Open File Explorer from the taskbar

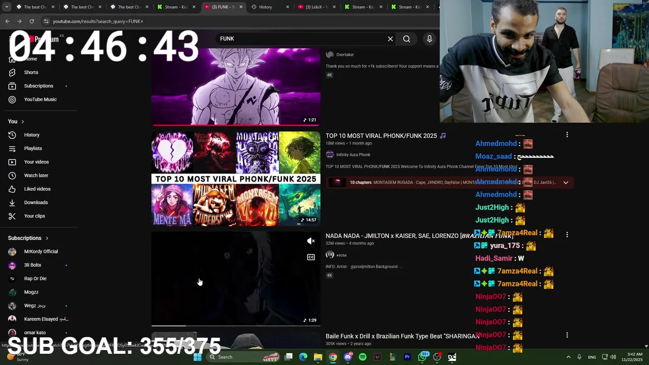click(x=318, y=357)
